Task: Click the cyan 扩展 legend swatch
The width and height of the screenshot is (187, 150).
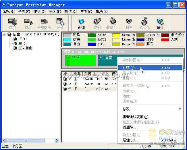Action: (x=67, y=40)
